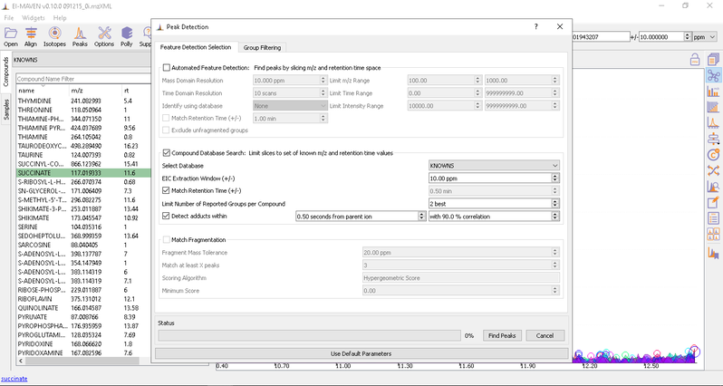Select the SHIKIMATE compound row
723x386 pixels.
click(83, 217)
